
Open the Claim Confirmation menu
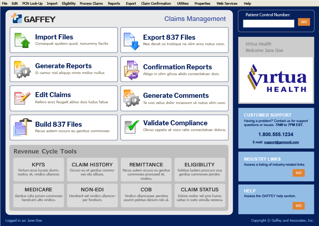click(x=156, y=4)
